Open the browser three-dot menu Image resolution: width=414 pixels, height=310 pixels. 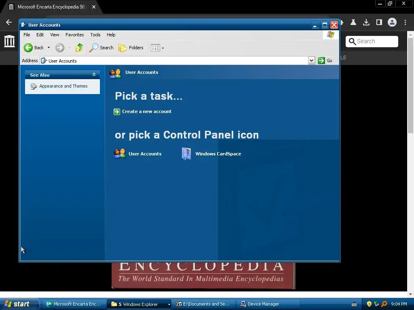(x=405, y=23)
